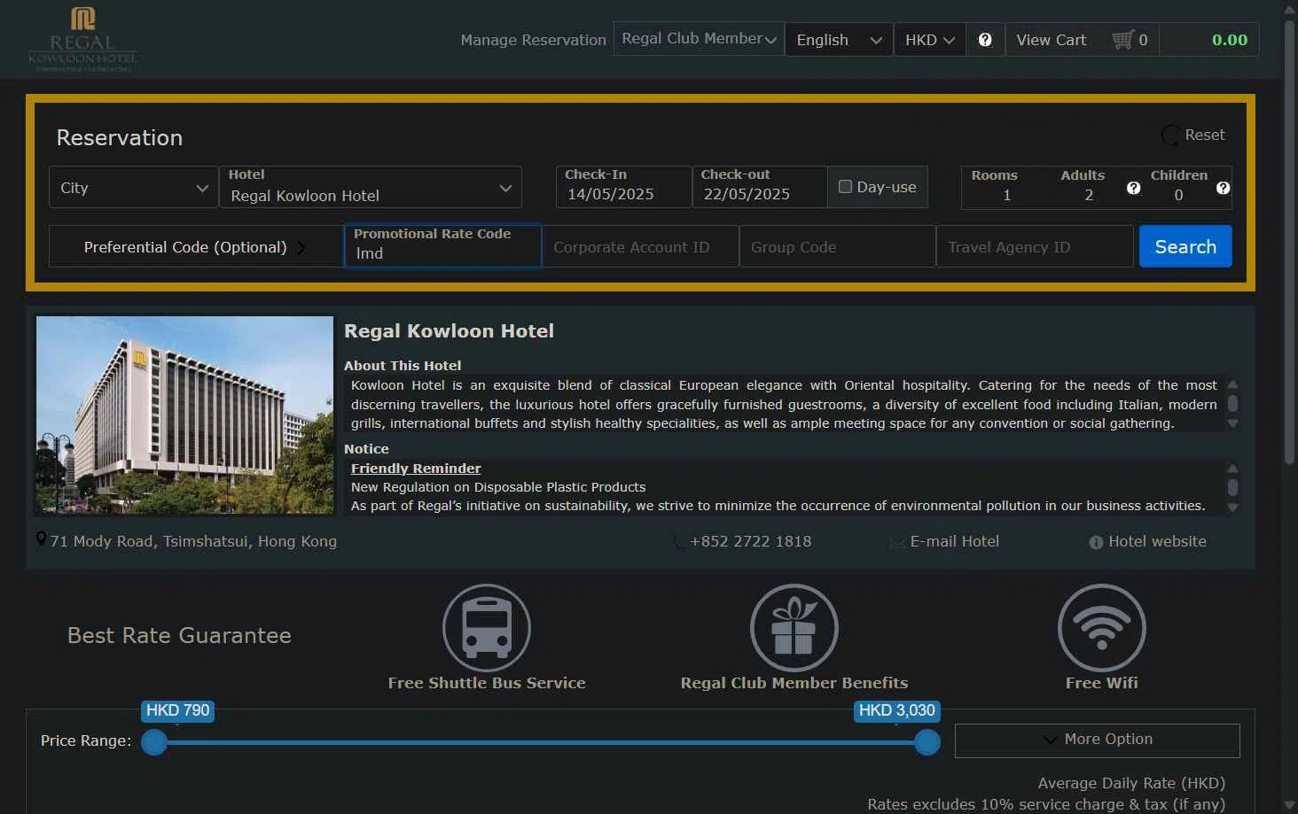This screenshot has height=814, width=1298.
Task: Open the Regal Kowloon Hotel logo
Action: click(82, 39)
